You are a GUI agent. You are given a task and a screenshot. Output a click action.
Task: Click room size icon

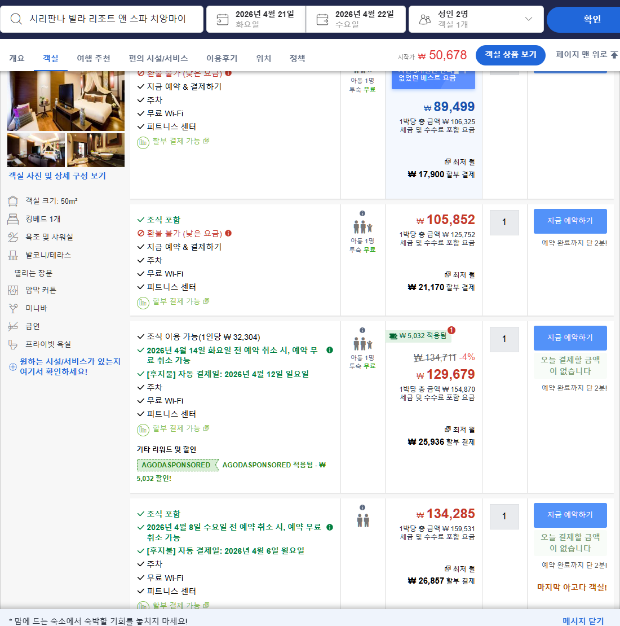[x=13, y=201]
